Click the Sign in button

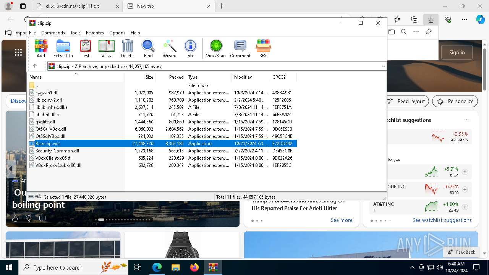pos(457,52)
